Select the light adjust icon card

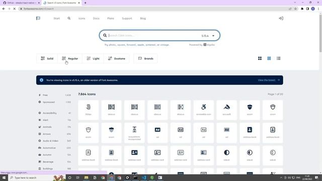273,155
